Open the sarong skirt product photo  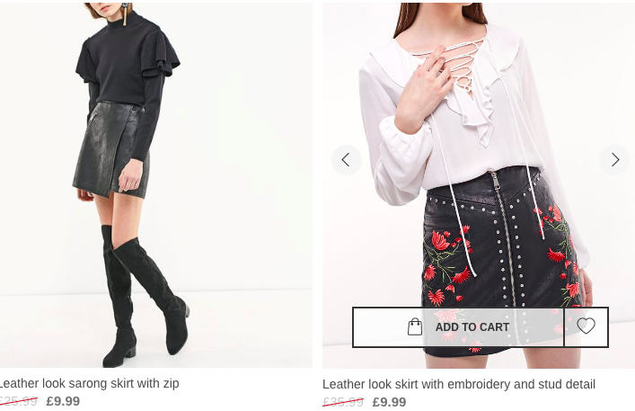(x=156, y=185)
